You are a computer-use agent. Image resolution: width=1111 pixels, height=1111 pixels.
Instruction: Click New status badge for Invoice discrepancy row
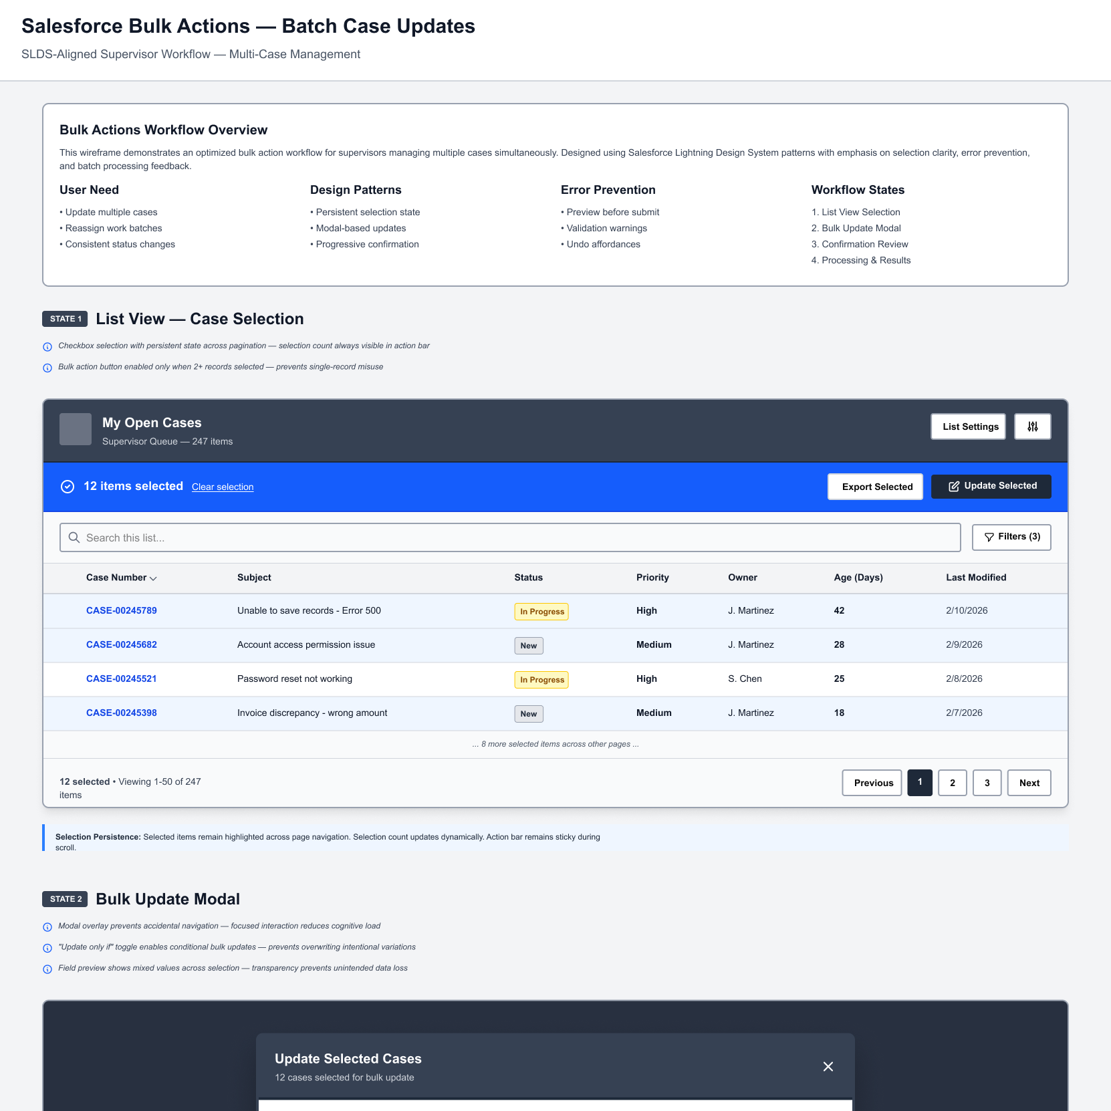point(529,714)
